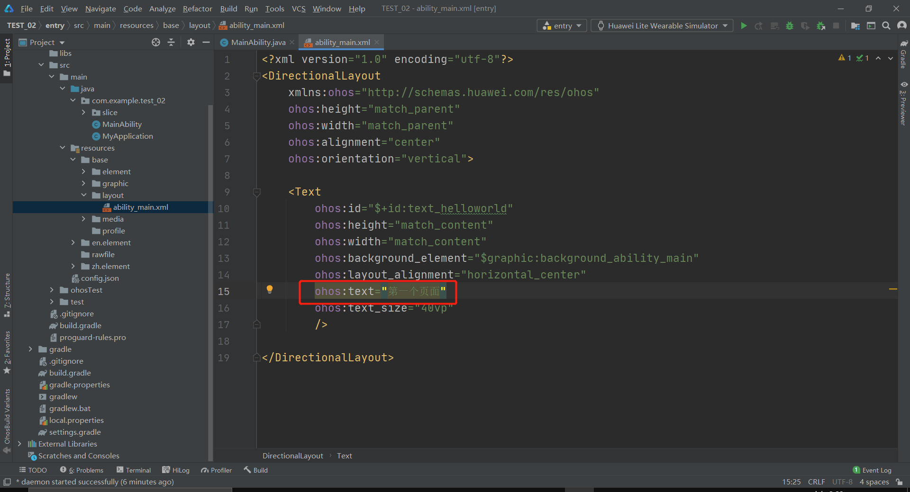Expand the slice package

[84, 112]
